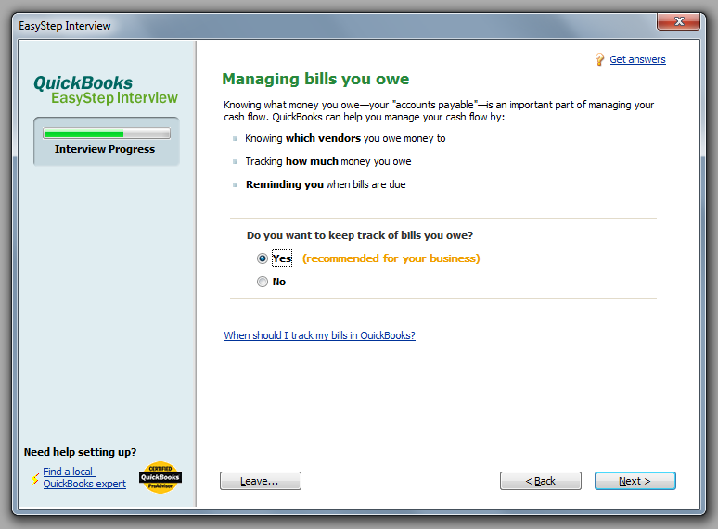Open the Get answers link
This screenshot has height=529, width=718.
(x=637, y=59)
